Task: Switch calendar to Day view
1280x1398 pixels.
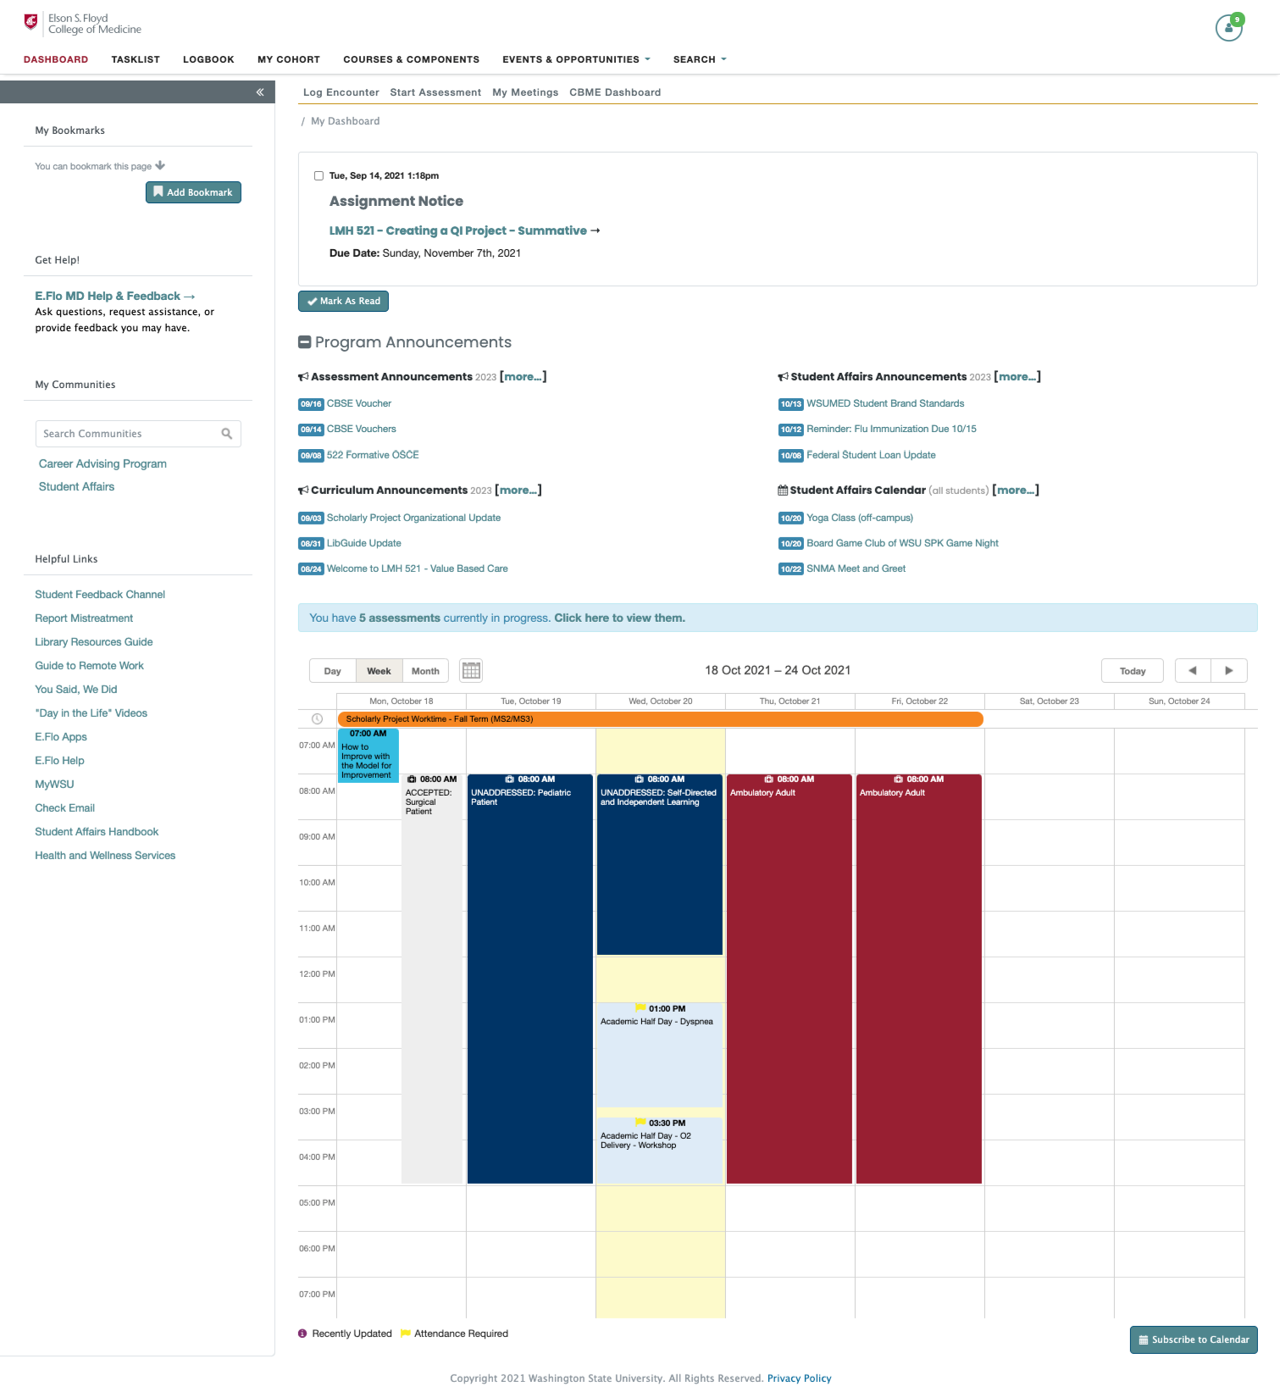Action: point(332,671)
